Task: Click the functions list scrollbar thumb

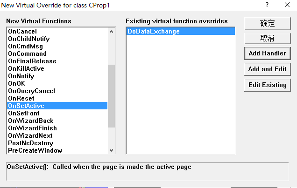Action: point(111,96)
